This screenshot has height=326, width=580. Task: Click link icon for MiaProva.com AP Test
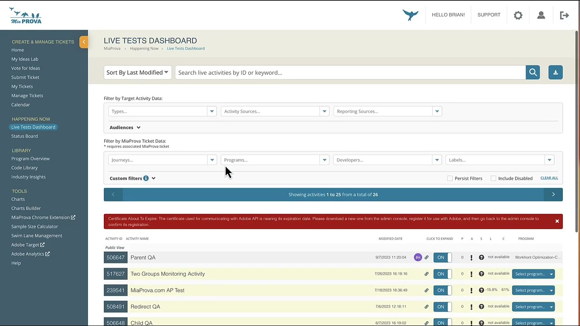[426, 290]
